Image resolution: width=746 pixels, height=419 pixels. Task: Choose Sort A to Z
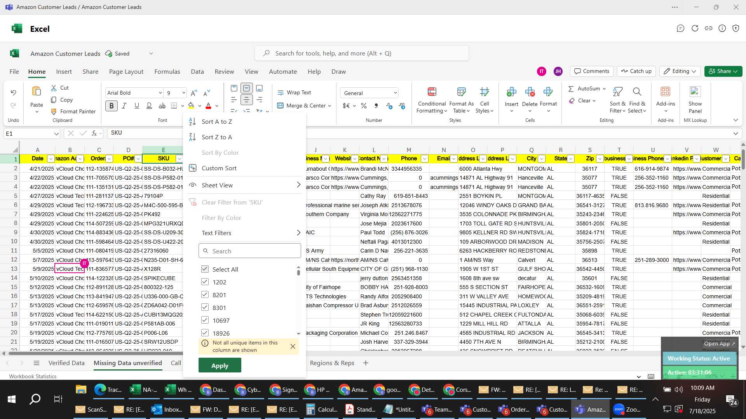click(x=245, y=121)
